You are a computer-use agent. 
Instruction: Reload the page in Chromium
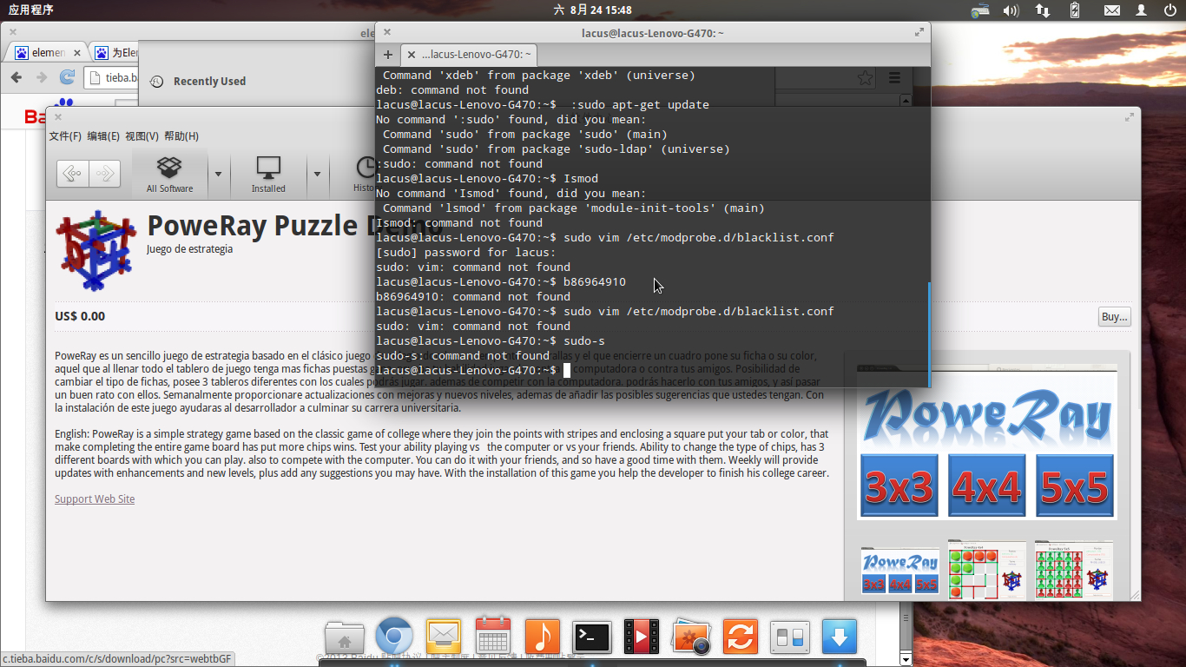pos(67,77)
